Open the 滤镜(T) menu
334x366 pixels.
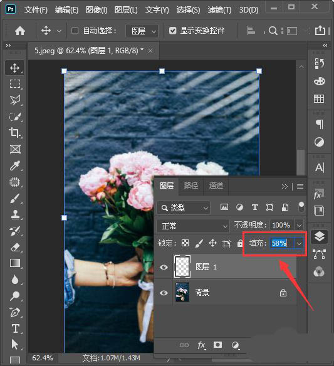[x=219, y=10]
